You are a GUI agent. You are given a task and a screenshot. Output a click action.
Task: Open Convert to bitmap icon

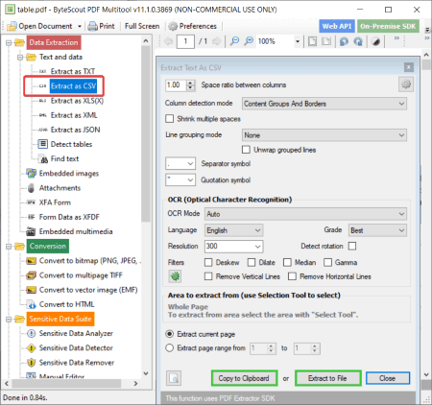click(x=31, y=261)
